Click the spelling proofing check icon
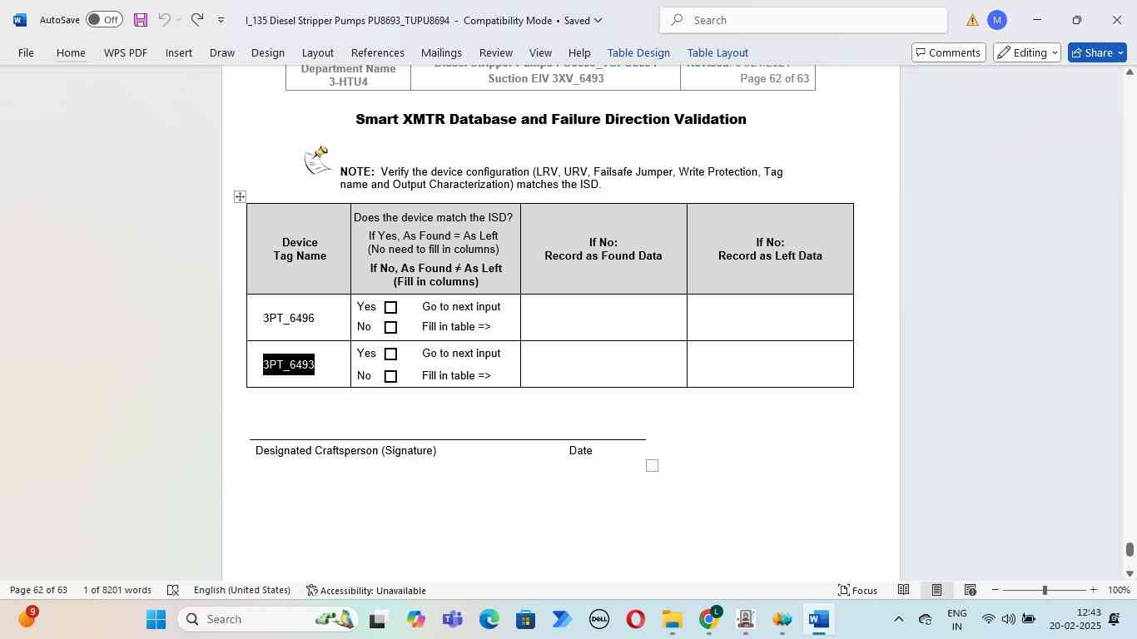Image resolution: width=1137 pixels, height=639 pixels. point(173,590)
